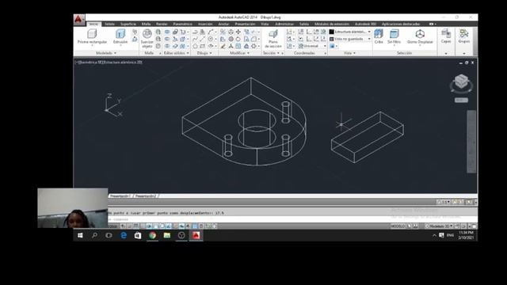Viewport: 507px width, 285px height.
Task: Open the Insertar ribbon tab
Action: pos(205,25)
